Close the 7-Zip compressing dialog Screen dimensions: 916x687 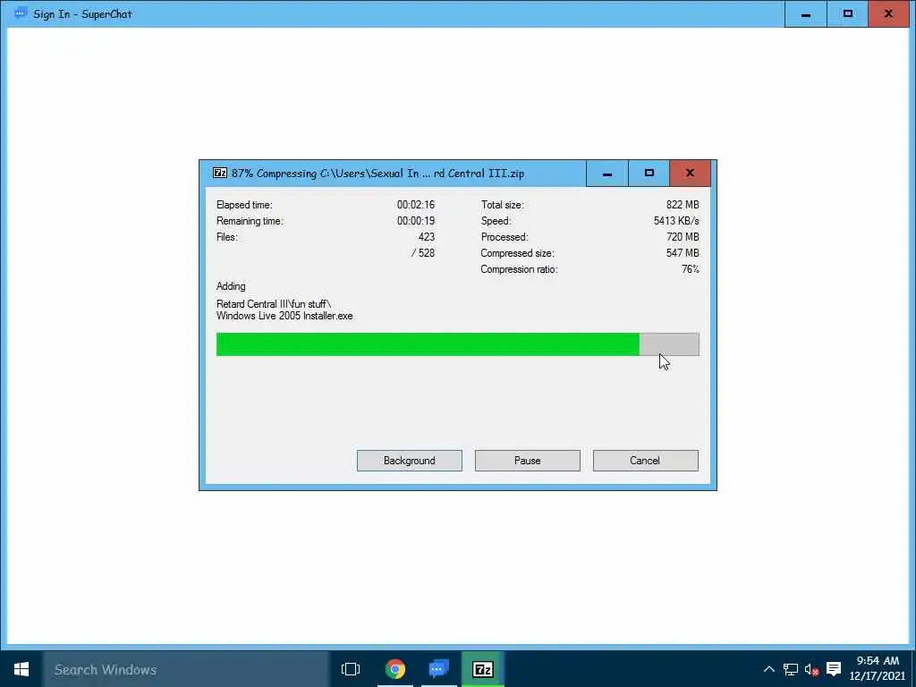coord(690,174)
